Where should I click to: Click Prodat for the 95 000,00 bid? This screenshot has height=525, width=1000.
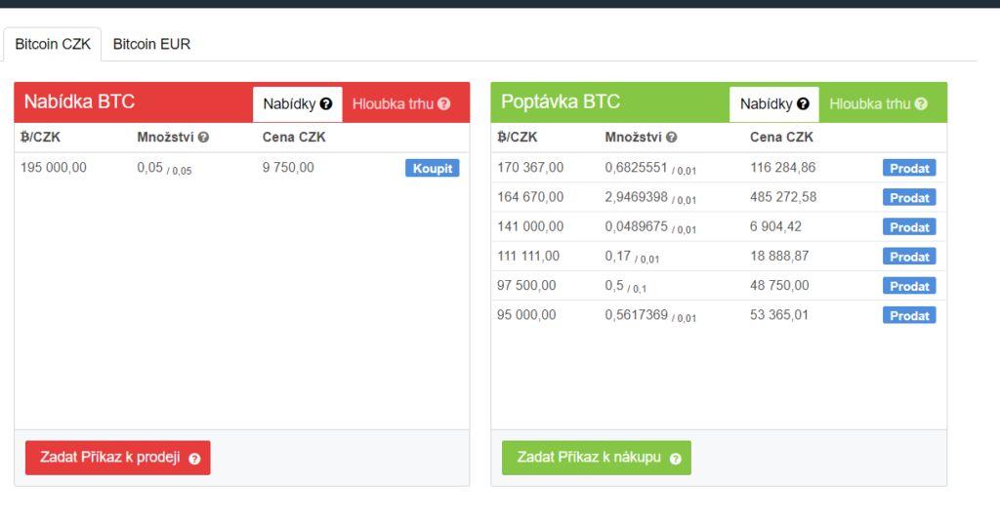tap(909, 315)
